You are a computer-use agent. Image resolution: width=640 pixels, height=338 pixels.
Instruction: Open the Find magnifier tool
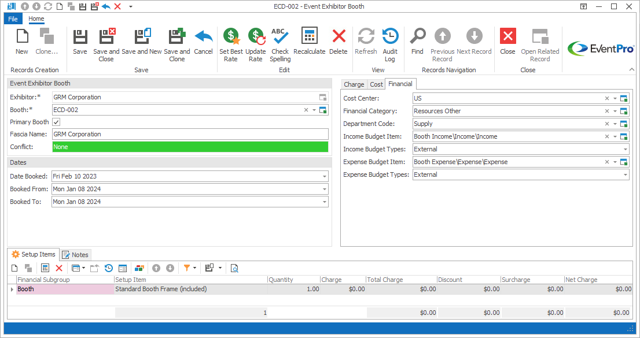tap(417, 41)
